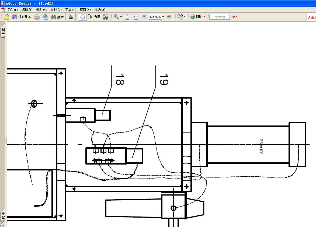The image size is (316, 227).
Task: Select the Snapshot camera tool
Action: coord(105,17)
